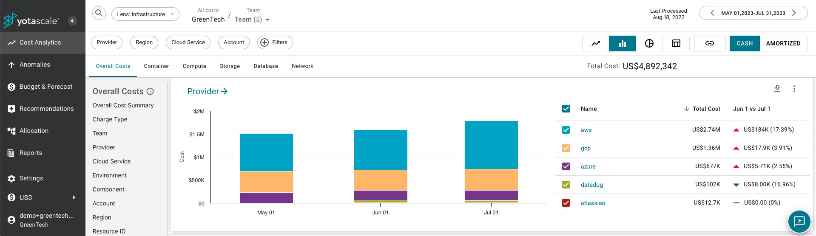Click the Yotascale logo
The height and width of the screenshot is (236, 816).
[x=31, y=20]
